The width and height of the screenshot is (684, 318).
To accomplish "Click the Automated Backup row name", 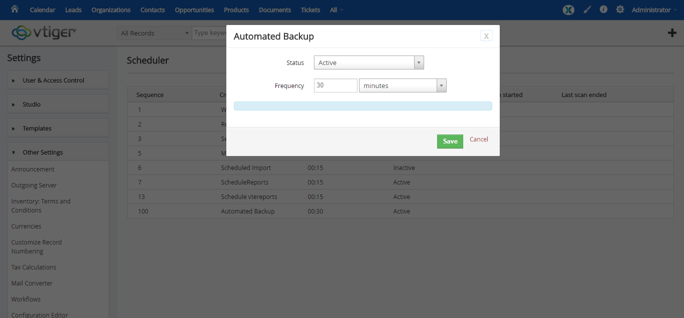I will (248, 211).
